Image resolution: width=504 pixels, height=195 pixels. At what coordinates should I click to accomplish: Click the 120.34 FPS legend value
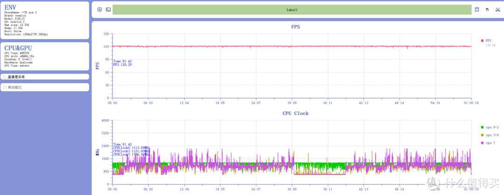(x=490, y=45)
